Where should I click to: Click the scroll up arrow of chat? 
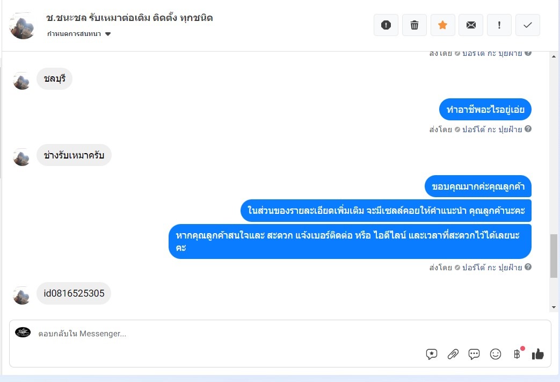(x=554, y=56)
